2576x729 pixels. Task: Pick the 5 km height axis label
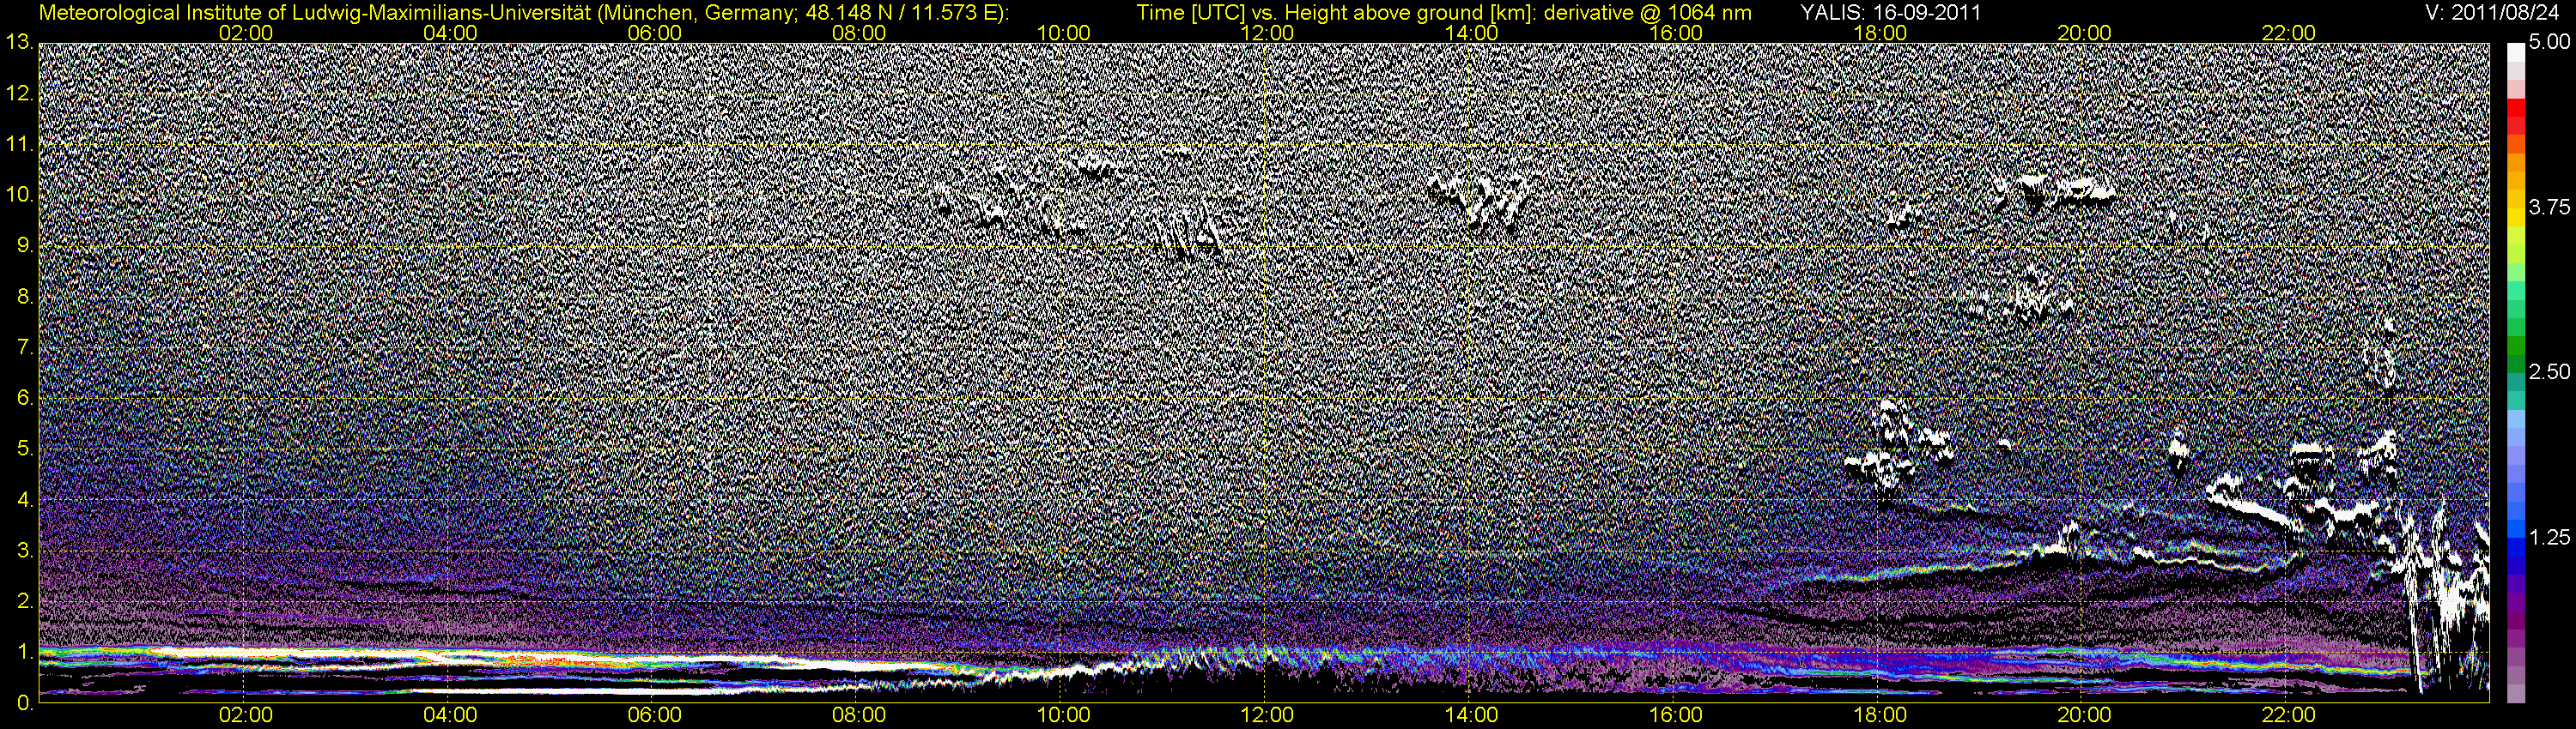tap(24, 449)
